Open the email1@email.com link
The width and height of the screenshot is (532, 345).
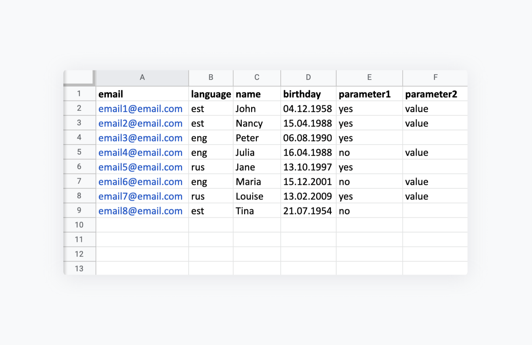coord(140,109)
